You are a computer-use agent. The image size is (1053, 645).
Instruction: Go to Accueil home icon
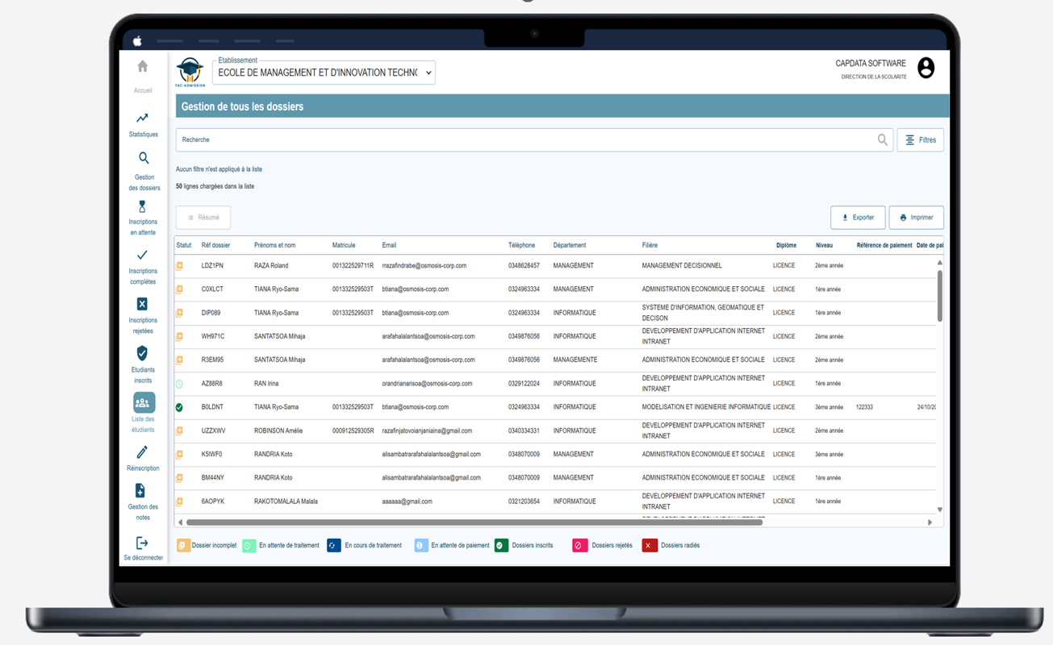click(x=143, y=67)
